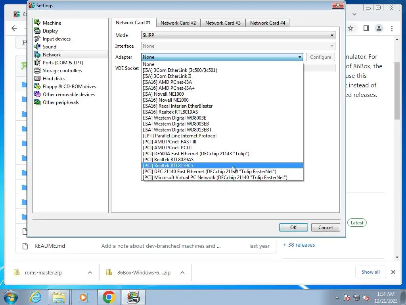Switch to Chrome in taskbar
Image resolution: width=406 pixels, height=305 pixels.
(x=109, y=297)
